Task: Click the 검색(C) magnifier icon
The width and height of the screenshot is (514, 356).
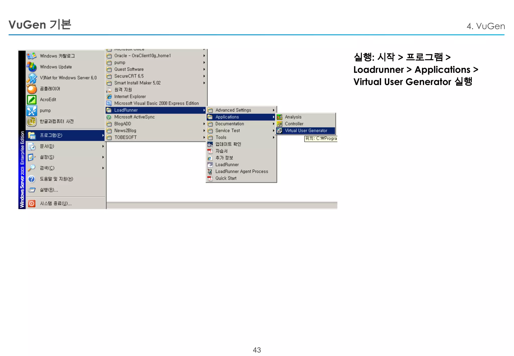Action: point(32,168)
